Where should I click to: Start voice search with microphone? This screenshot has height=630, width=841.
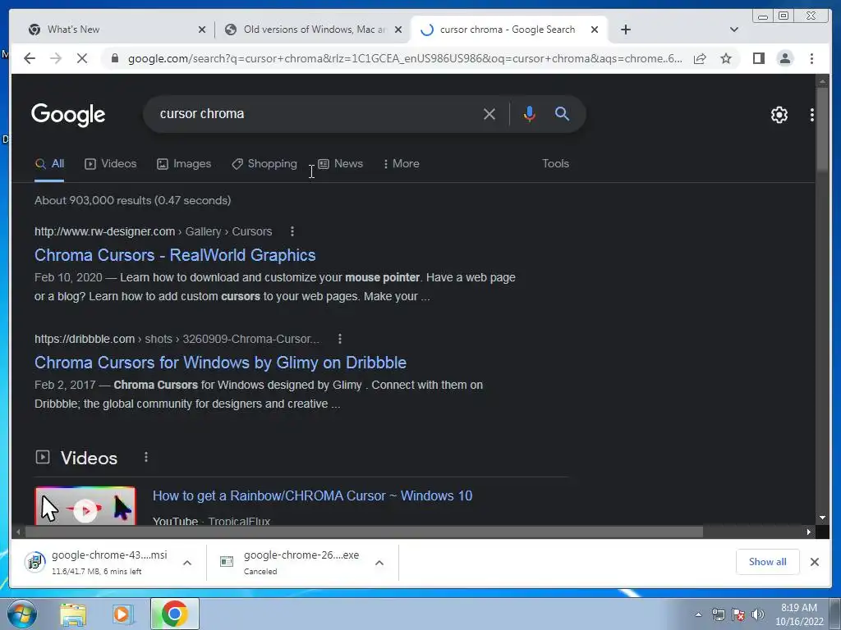point(530,113)
